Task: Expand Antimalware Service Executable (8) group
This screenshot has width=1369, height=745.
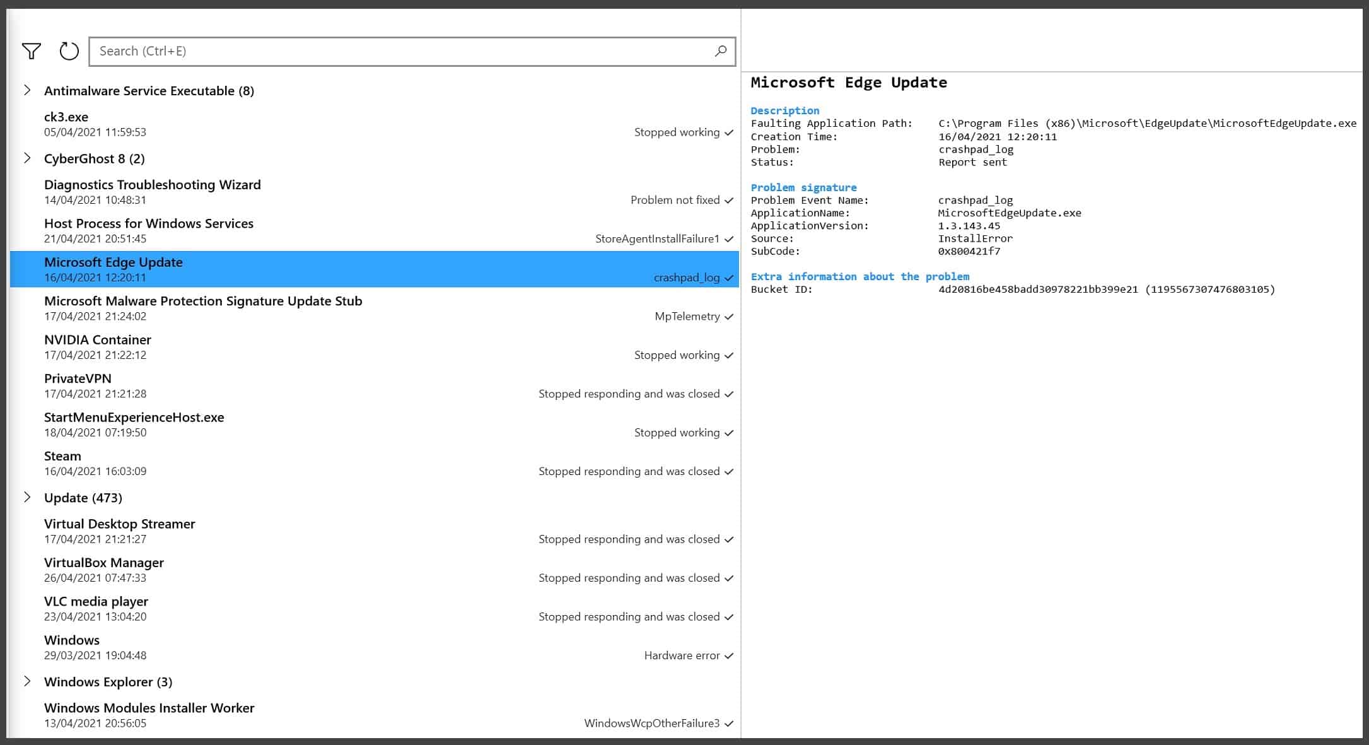Action: [27, 90]
